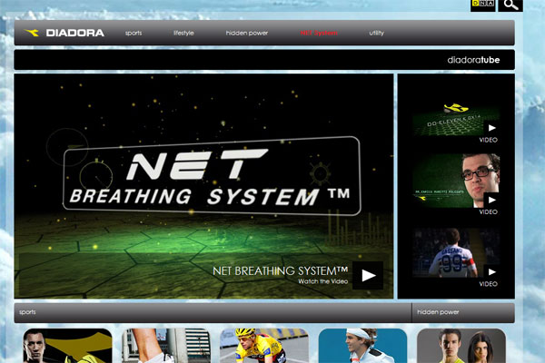
Task: Click the diadoratube link
Action: coord(473,60)
